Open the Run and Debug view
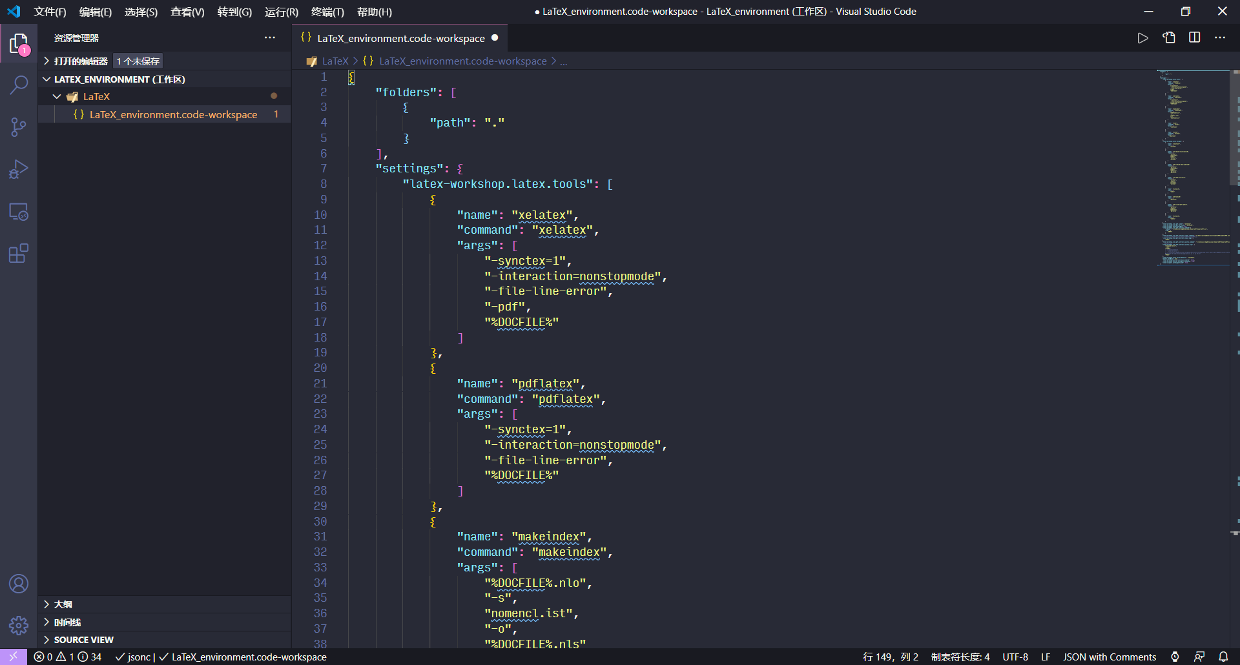 [19, 169]
